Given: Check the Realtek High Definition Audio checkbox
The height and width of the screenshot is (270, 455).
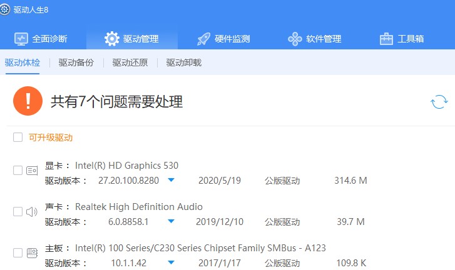Looking at the screenshot, I should 18,211.
